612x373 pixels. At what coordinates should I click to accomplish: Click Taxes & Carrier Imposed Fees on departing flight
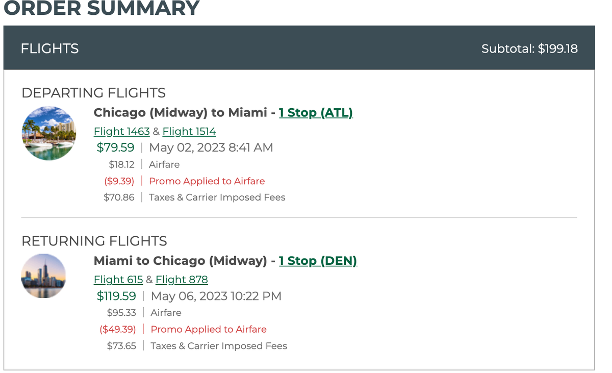pyautogui.click(x=216, y=197)
